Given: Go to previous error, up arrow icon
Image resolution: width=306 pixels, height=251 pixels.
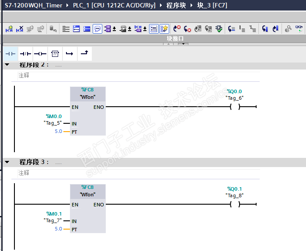Looking at the screenshot, I should click(x=177, y=29).
